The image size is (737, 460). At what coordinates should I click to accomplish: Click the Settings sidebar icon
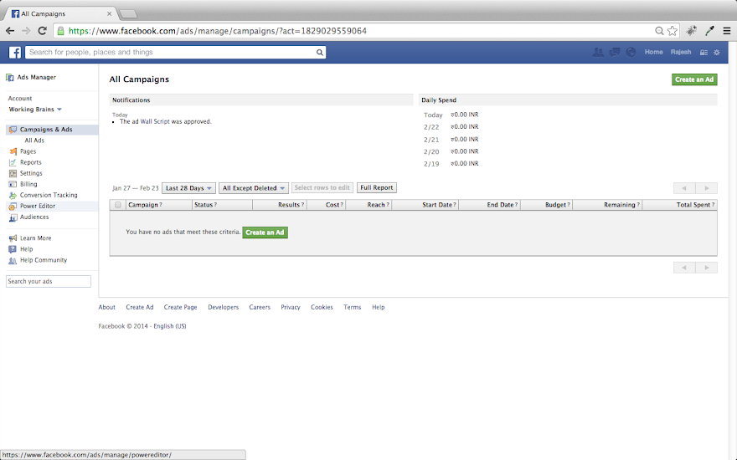coord(13,173)
